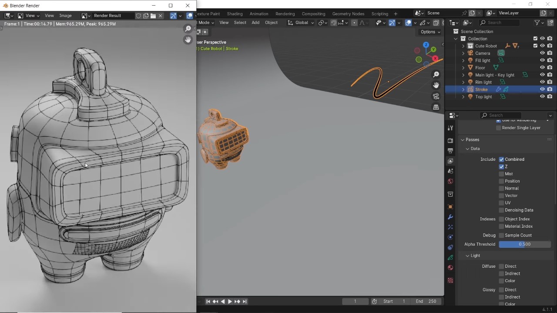Hide the Rim light in the viewport
Screen dimensions: 557x313
coord(542,82)
